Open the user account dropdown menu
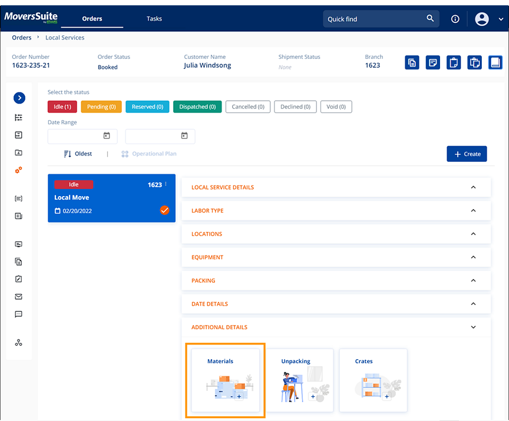 click(x=489, y=19)
